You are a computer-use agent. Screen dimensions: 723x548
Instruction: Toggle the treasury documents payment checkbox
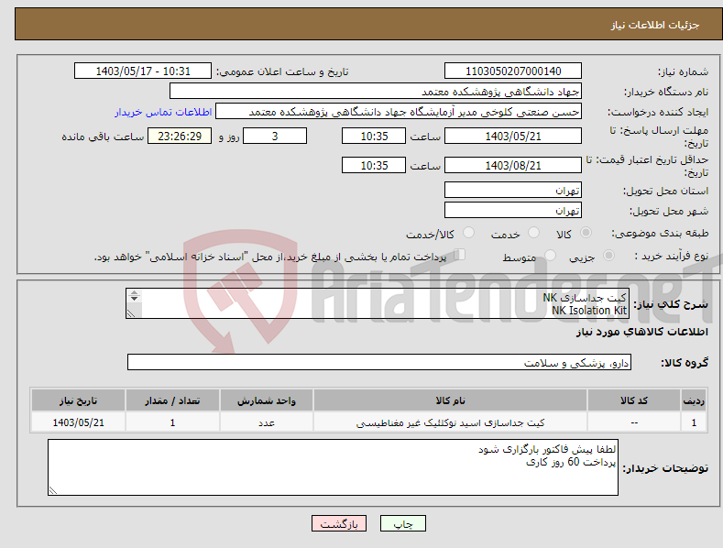[x=459, y=254]
